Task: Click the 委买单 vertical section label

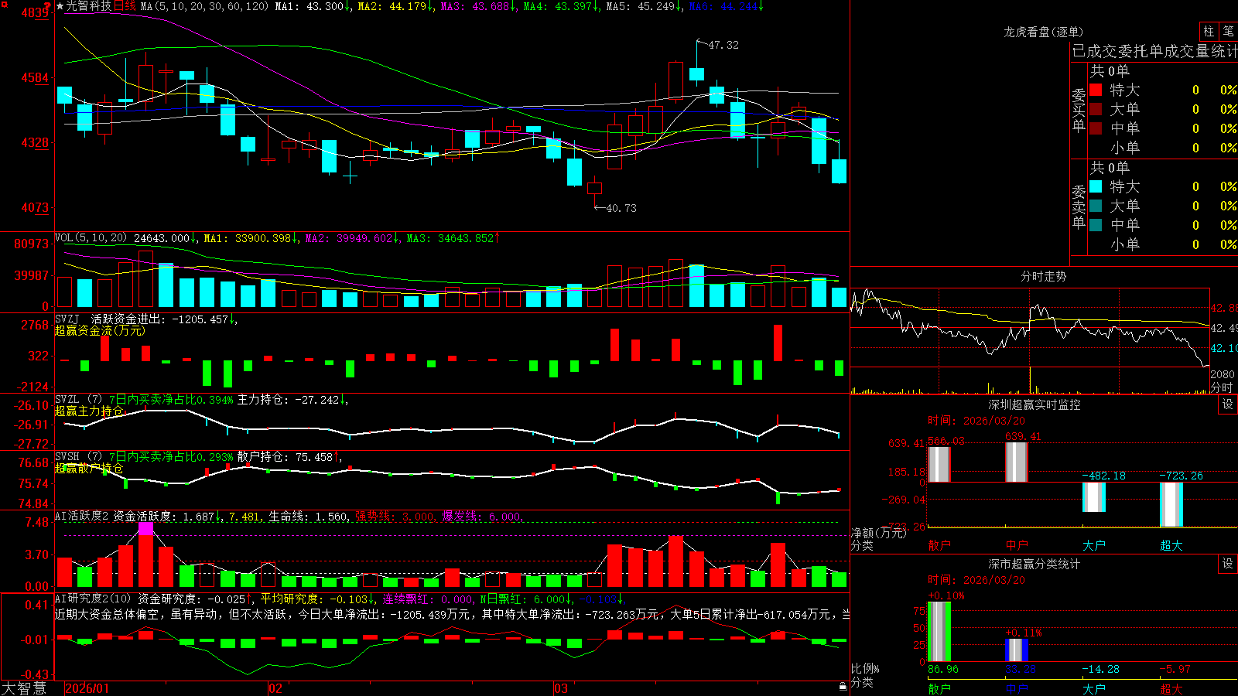Action: [1079, 111]
